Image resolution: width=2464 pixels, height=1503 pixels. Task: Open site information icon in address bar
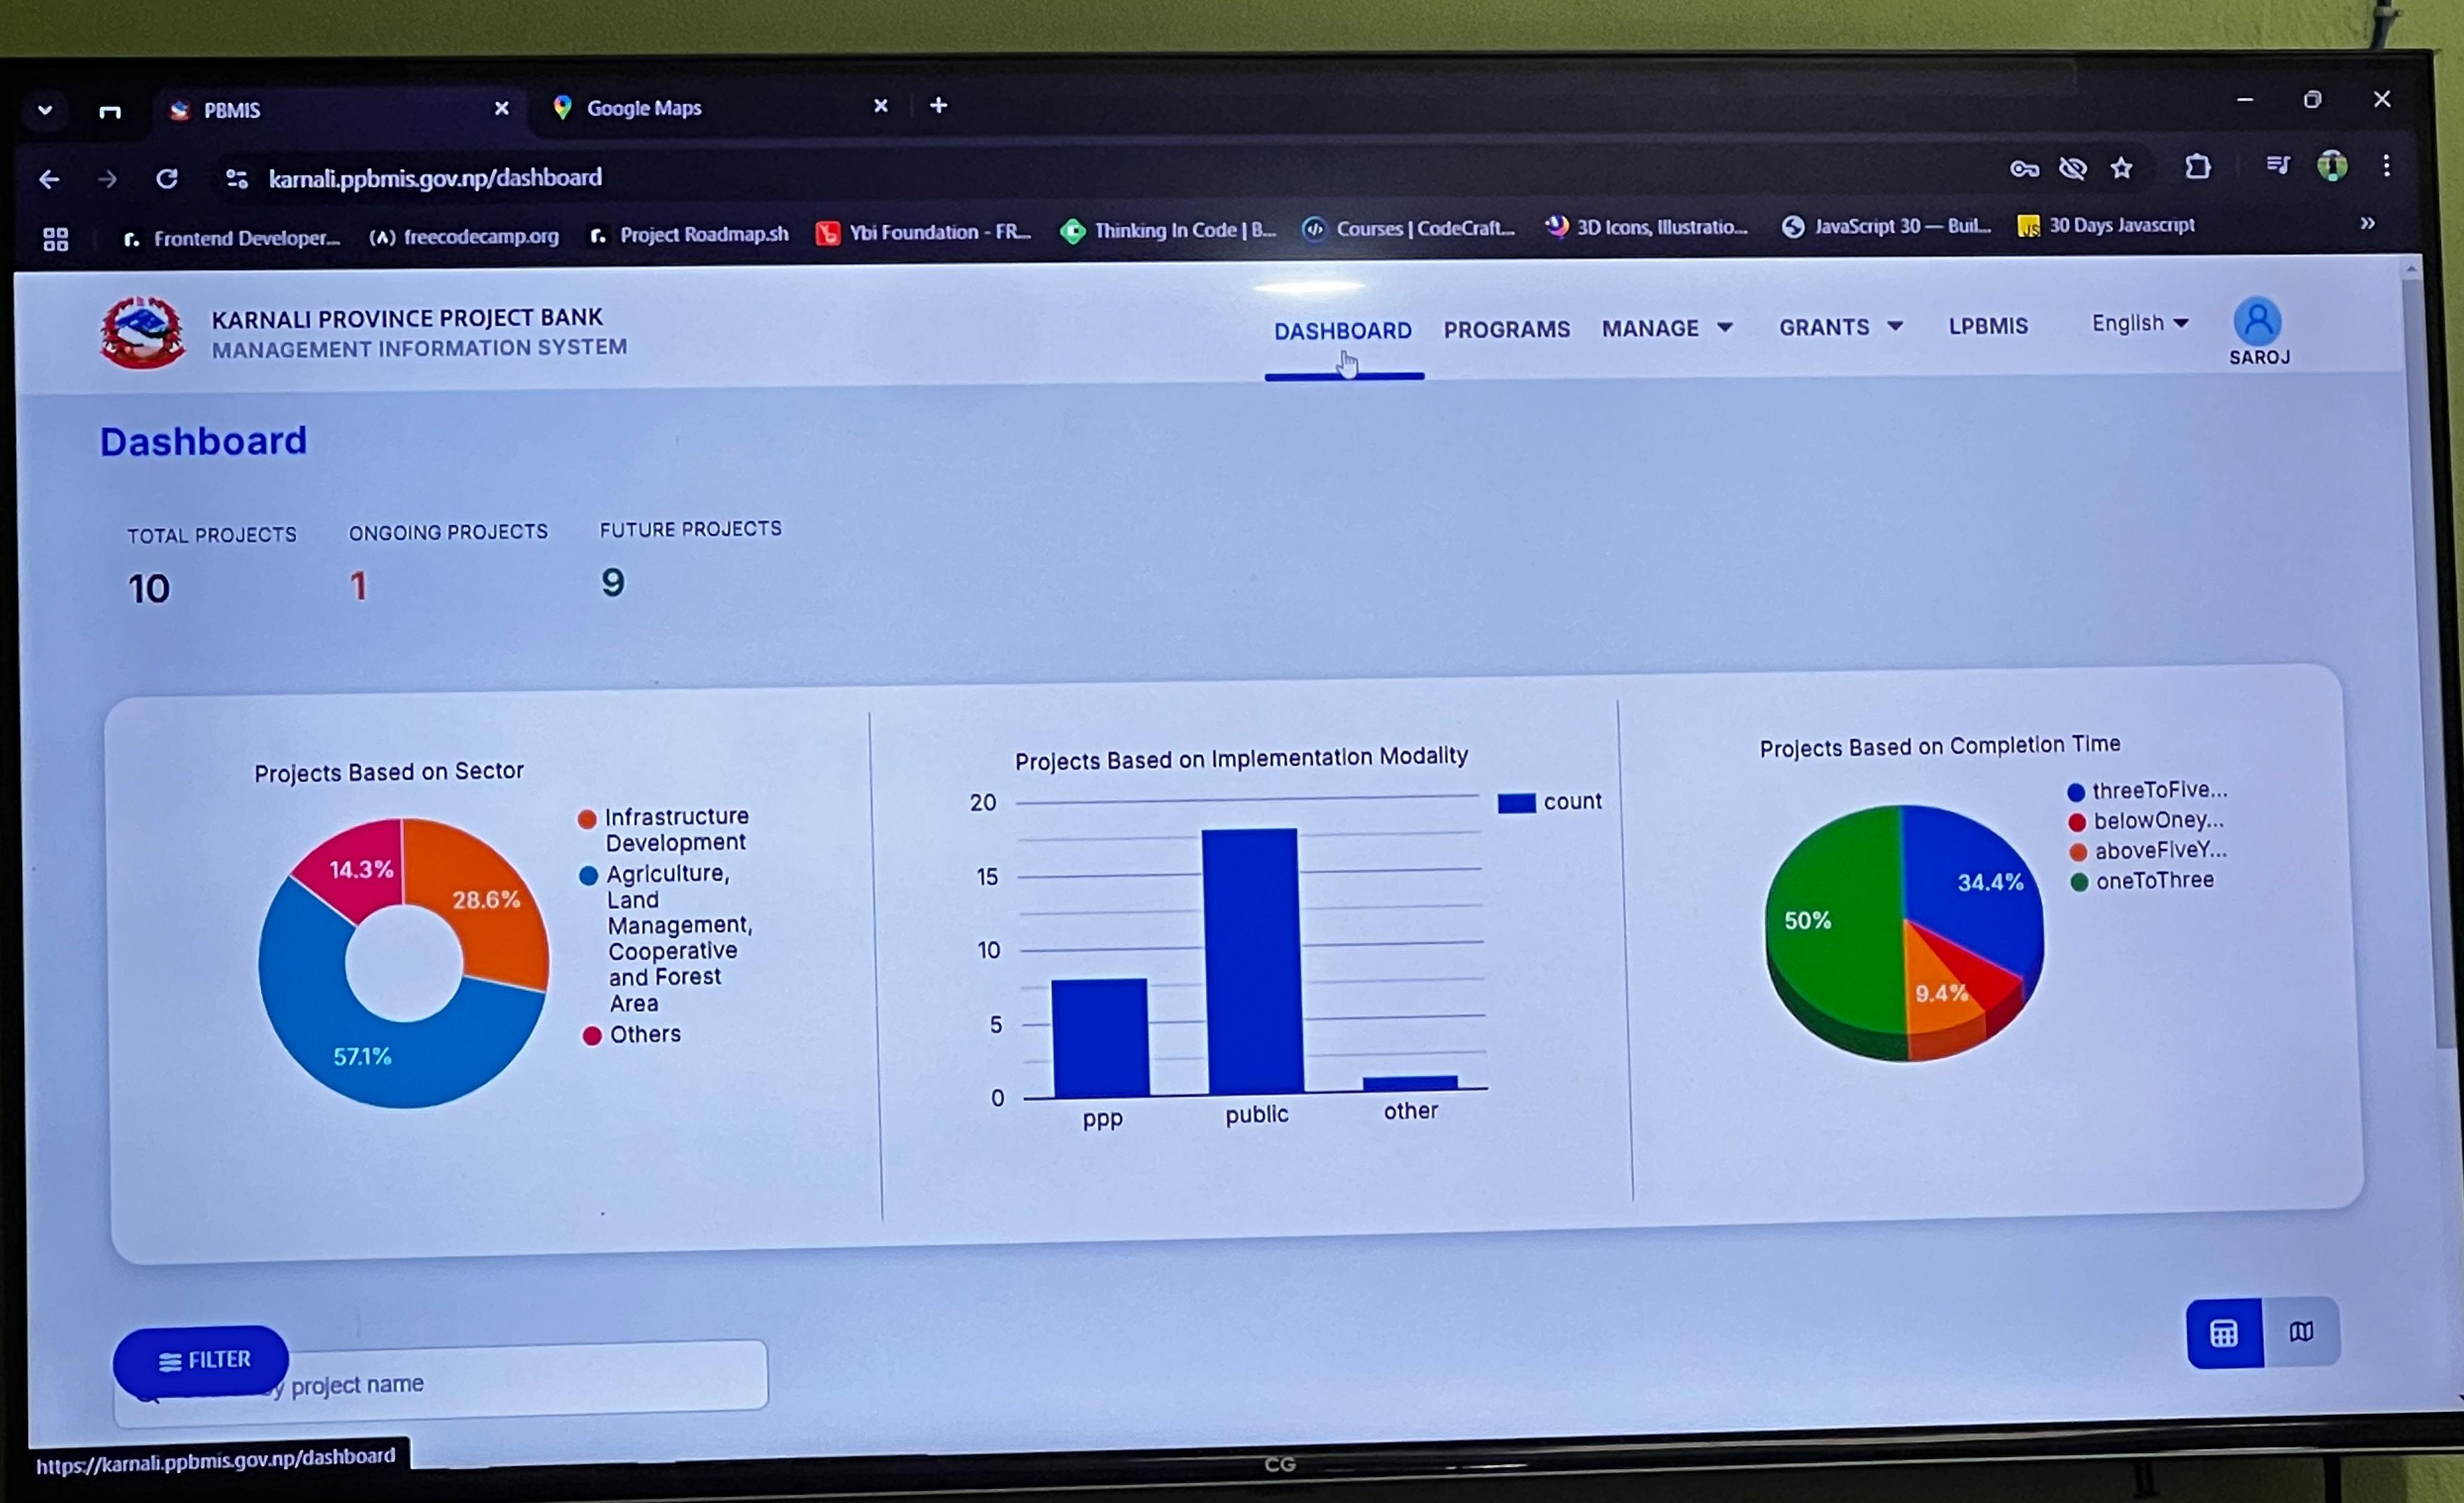(x=236, y=179)
